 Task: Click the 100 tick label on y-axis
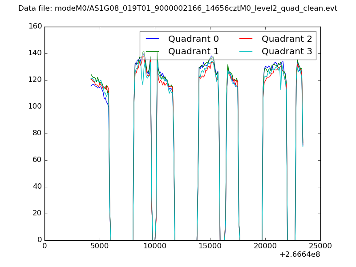pos(34,107)
